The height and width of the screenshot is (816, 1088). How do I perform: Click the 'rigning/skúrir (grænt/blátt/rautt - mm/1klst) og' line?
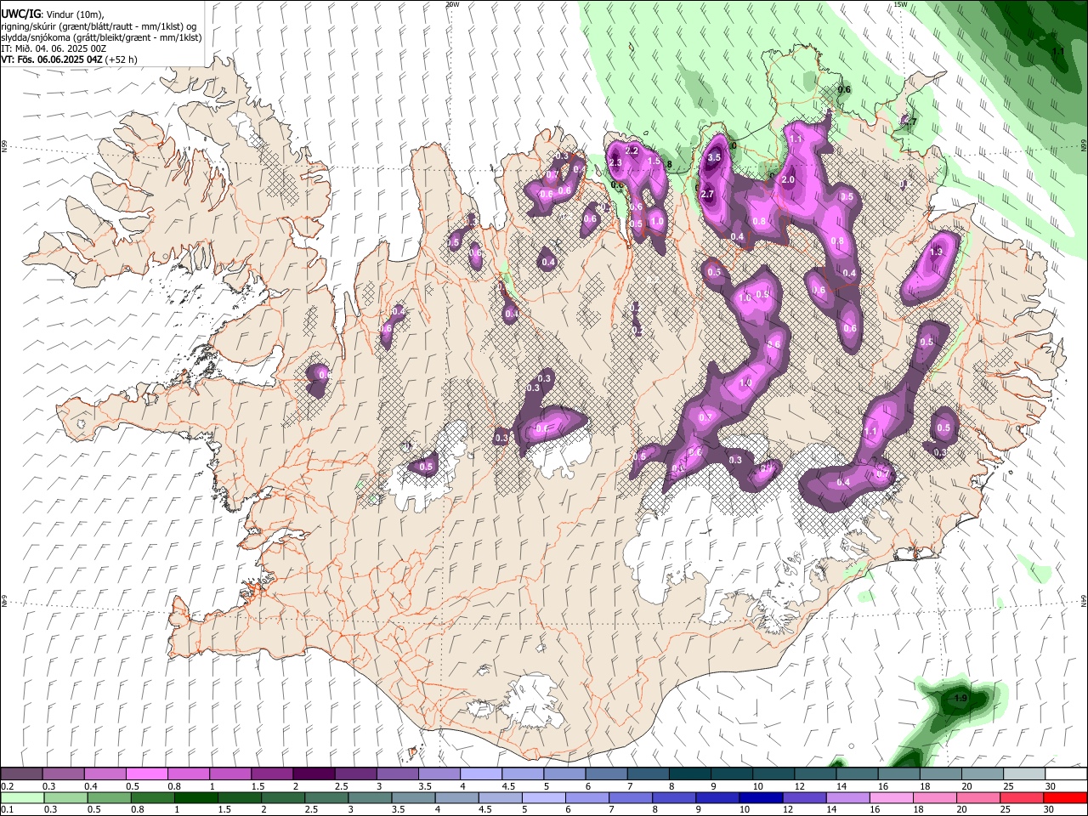99,26
